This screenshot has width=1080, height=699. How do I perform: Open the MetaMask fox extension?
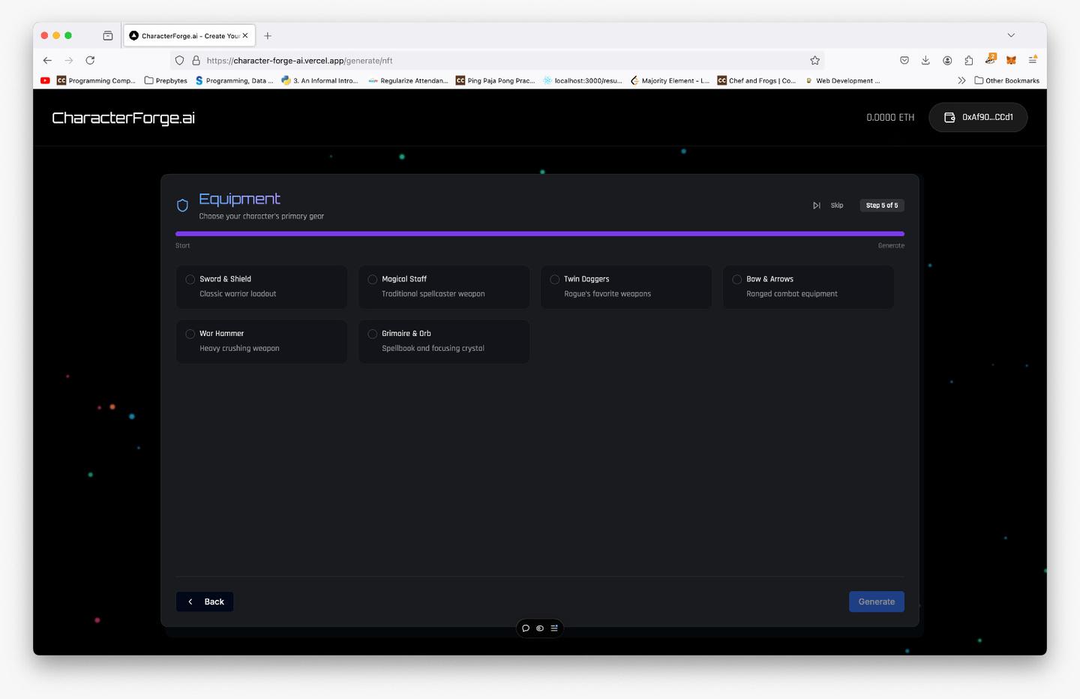pos(1011,60)
